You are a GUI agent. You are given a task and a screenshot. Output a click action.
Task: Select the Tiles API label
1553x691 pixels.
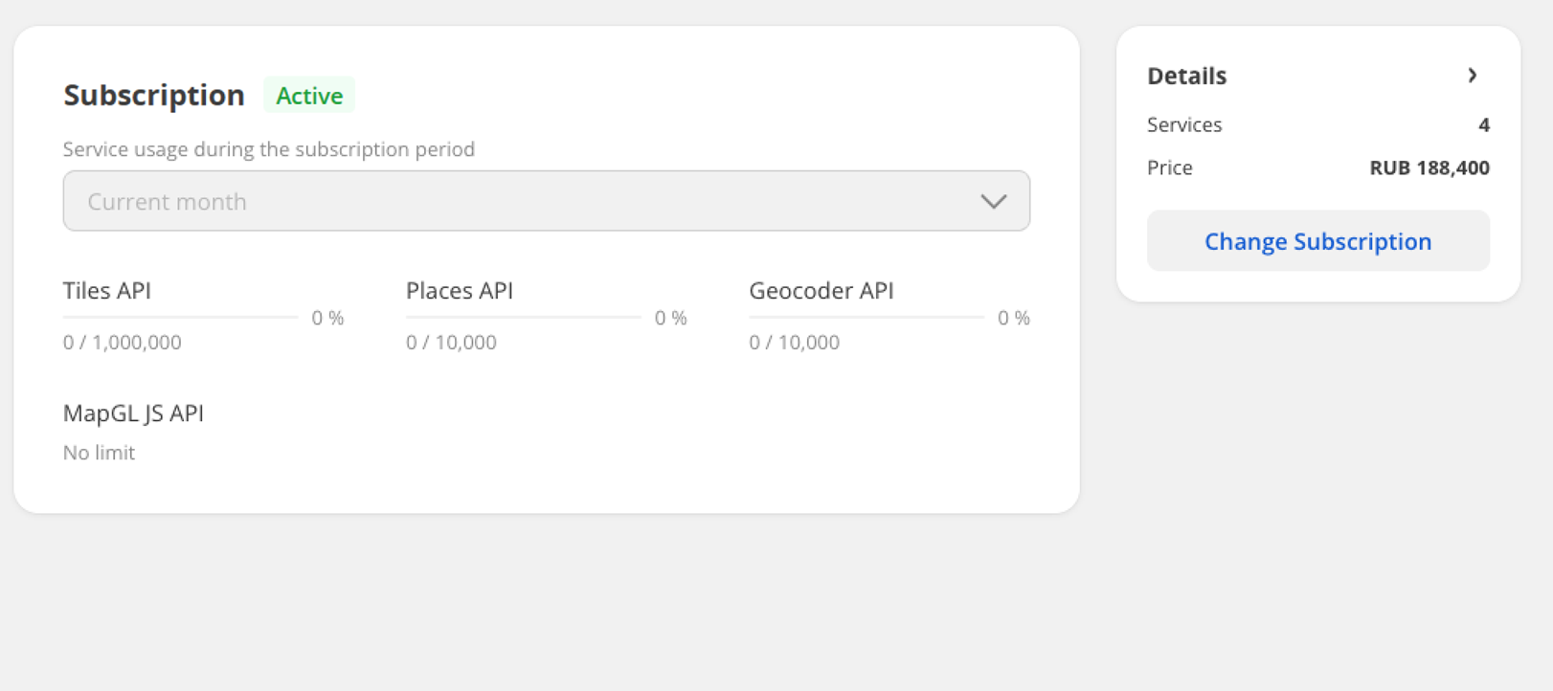[x=107, y=291]
